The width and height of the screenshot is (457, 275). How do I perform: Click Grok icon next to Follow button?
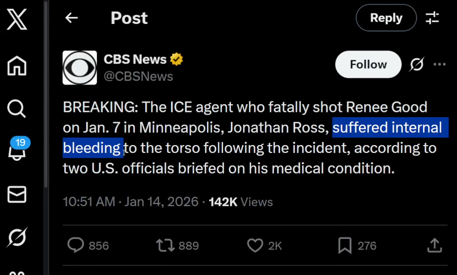click(417, 64)
